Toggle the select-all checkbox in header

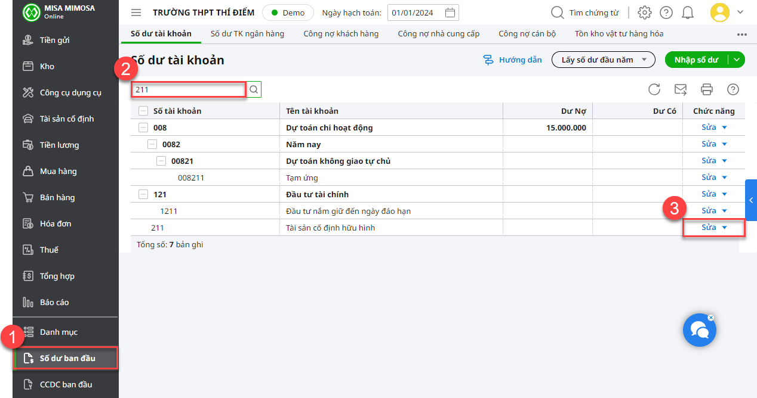click(143, 111)
